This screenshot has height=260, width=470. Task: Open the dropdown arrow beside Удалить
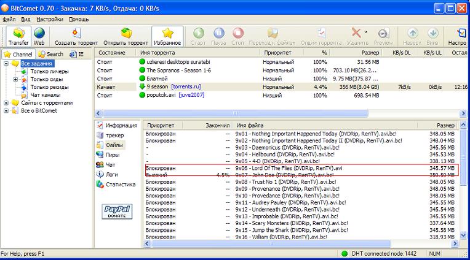click(366, 32)
